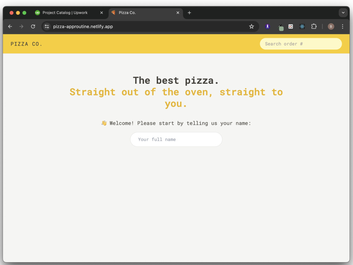Click the red close window button
Image resolution: width=353 pixels, height=265 pixels.
(12, 13)
